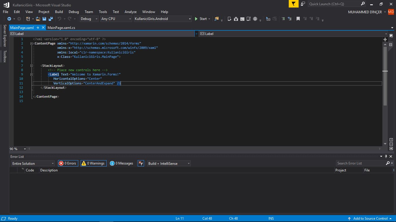Open the 90 % zoom level dropdown
The height and width of the screenshot is (222, 396).
[x=25, y=149]
